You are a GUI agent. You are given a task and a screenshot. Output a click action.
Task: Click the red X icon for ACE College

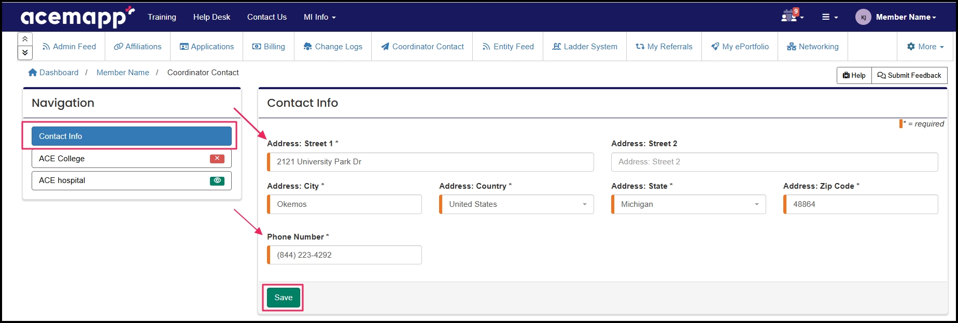(x=217, y=159)
